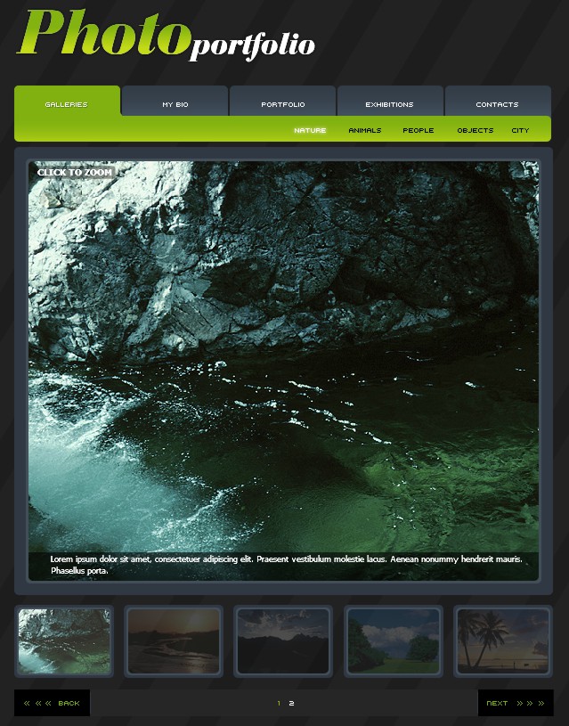This screenshot has width=569, height=726.
Task: Go to page 1
Action: click(x=279, y=703)
